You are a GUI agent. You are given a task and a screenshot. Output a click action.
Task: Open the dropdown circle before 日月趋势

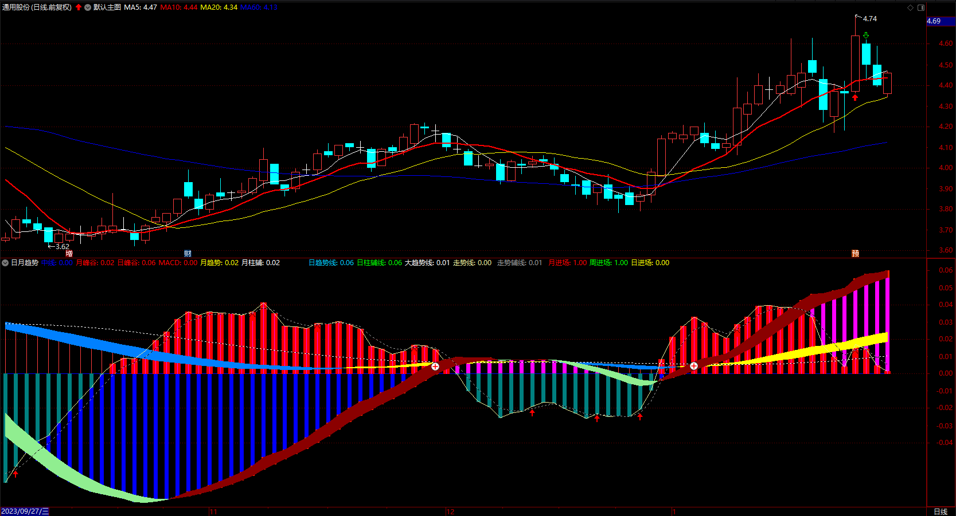pos(5,263)
